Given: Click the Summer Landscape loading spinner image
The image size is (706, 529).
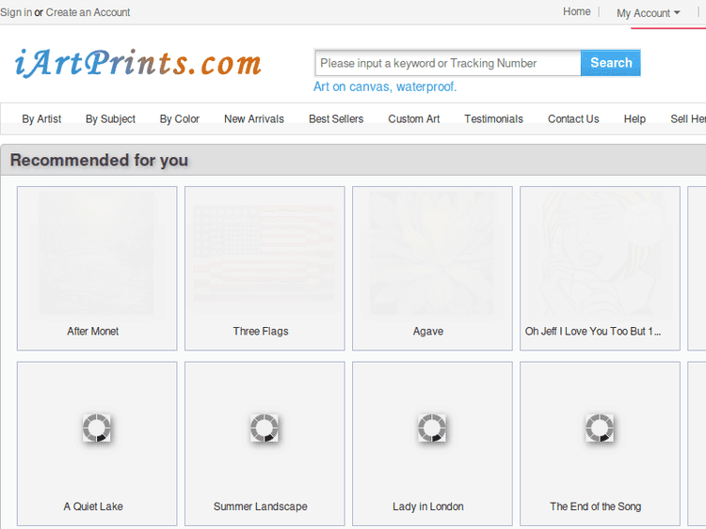Looking at the screenshot, I should [x=265, y=428].
